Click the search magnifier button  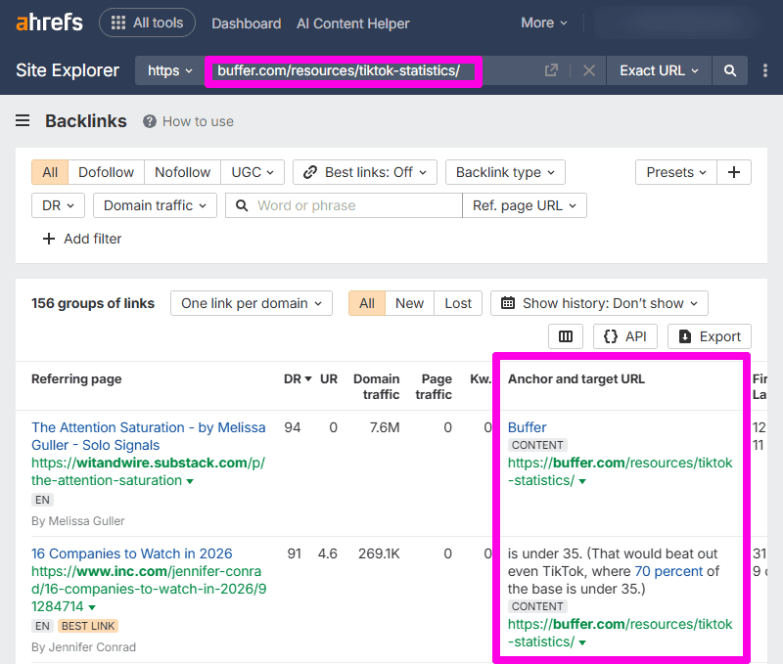729,70
